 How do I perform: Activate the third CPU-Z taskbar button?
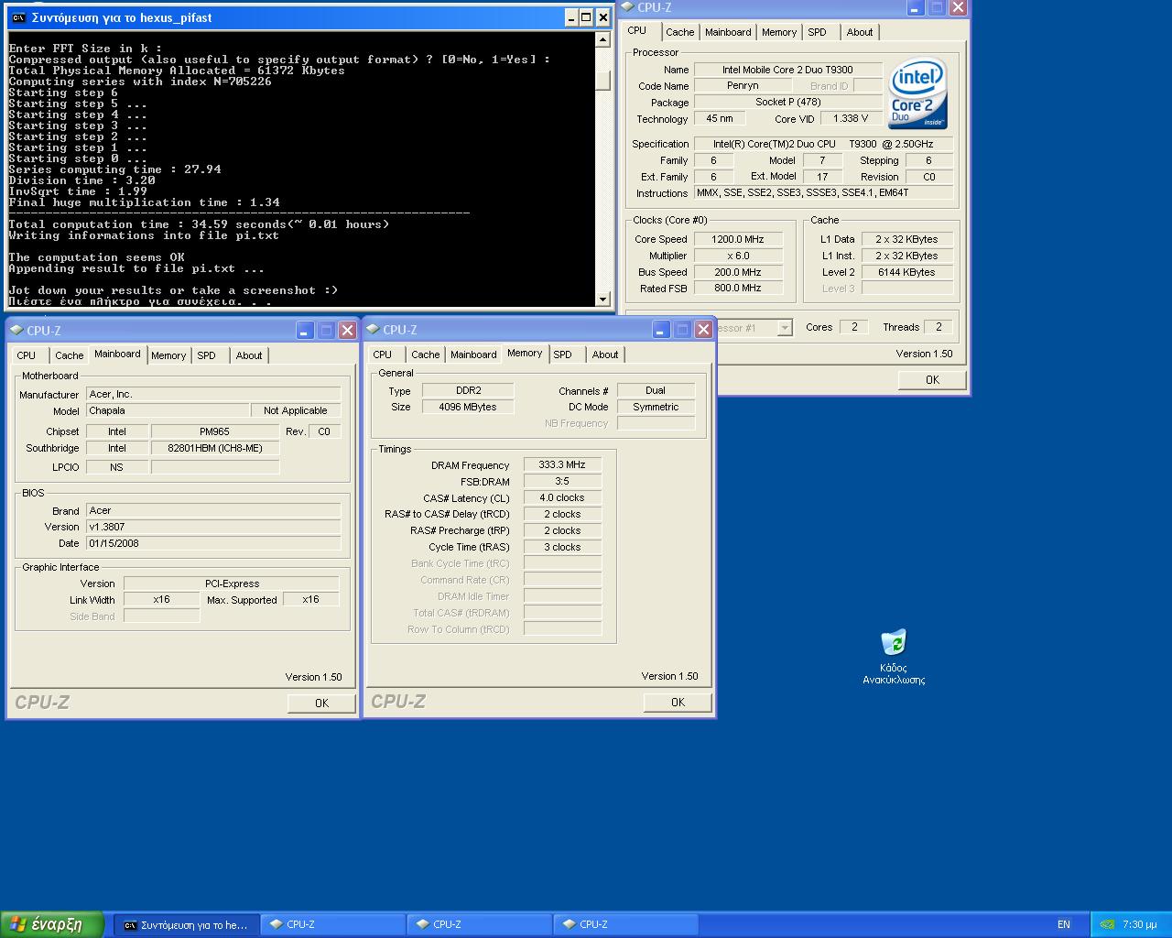click(626, 924)
